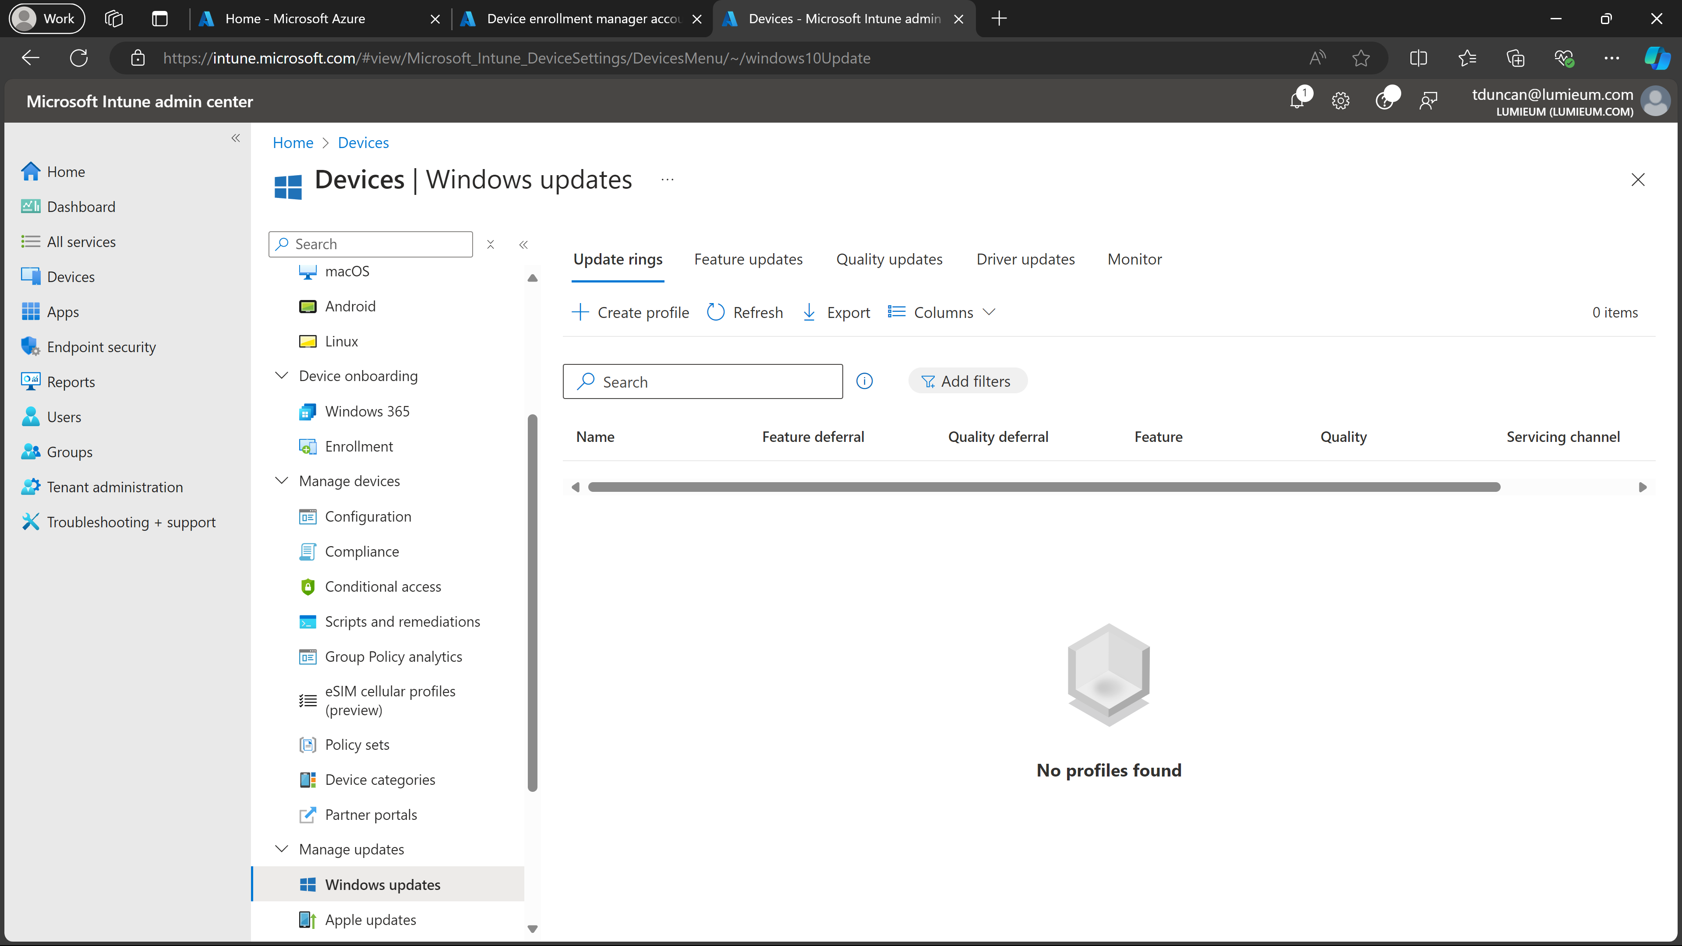Collapse the Devices submenu panel

523,244
